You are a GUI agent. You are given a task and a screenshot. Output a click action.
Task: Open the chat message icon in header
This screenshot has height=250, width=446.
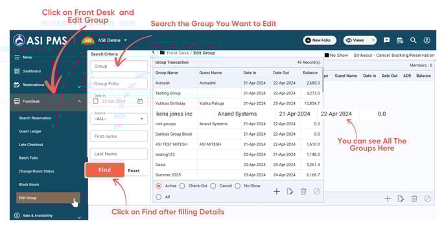386,40
